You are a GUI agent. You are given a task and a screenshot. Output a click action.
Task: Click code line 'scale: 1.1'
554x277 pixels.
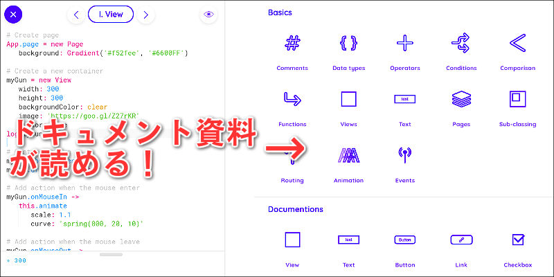point(51,215)
